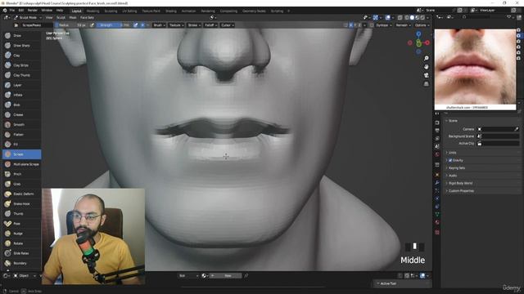Click the Camera field in Scene properties
The width and height of the screenshot is (524, 294).
[x=498, y=129]
